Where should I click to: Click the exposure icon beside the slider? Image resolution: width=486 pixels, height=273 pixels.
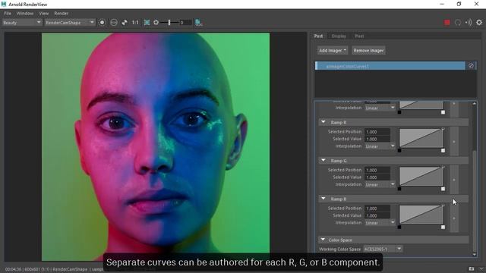click(156, 23)
